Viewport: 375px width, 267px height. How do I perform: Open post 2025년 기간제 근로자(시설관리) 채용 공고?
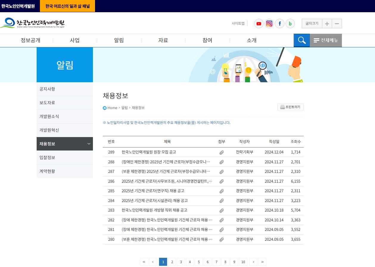[x=155, y=201]
